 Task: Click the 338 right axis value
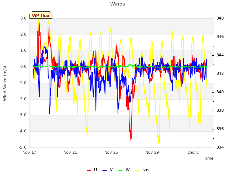(x=220, y=111)
